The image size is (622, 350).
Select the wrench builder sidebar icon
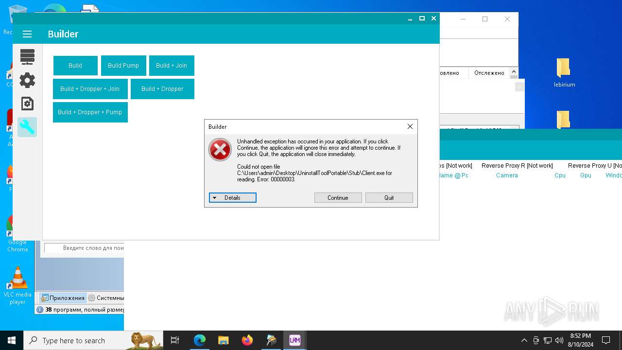coord(27,127)
